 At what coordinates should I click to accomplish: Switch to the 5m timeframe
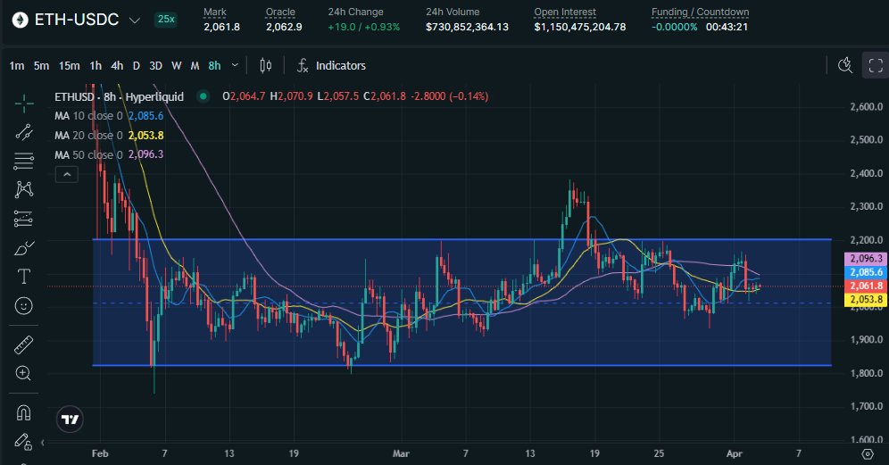click(41, 66)
